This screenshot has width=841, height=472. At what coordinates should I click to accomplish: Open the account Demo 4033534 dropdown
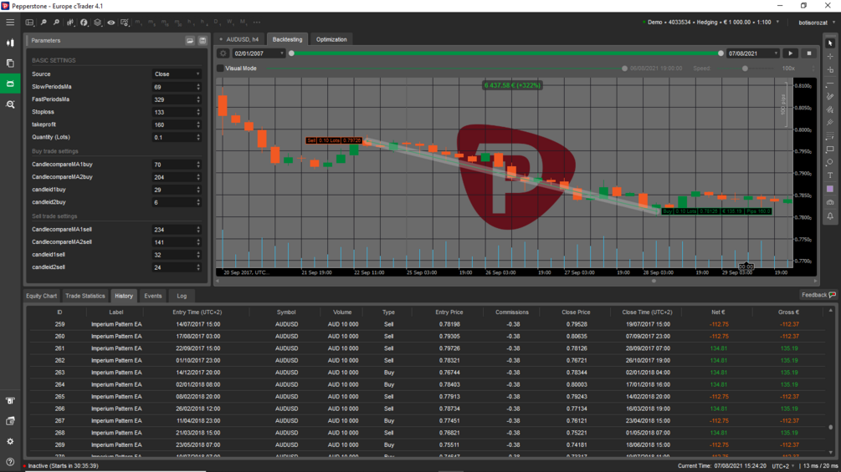[x=710, y=23]
